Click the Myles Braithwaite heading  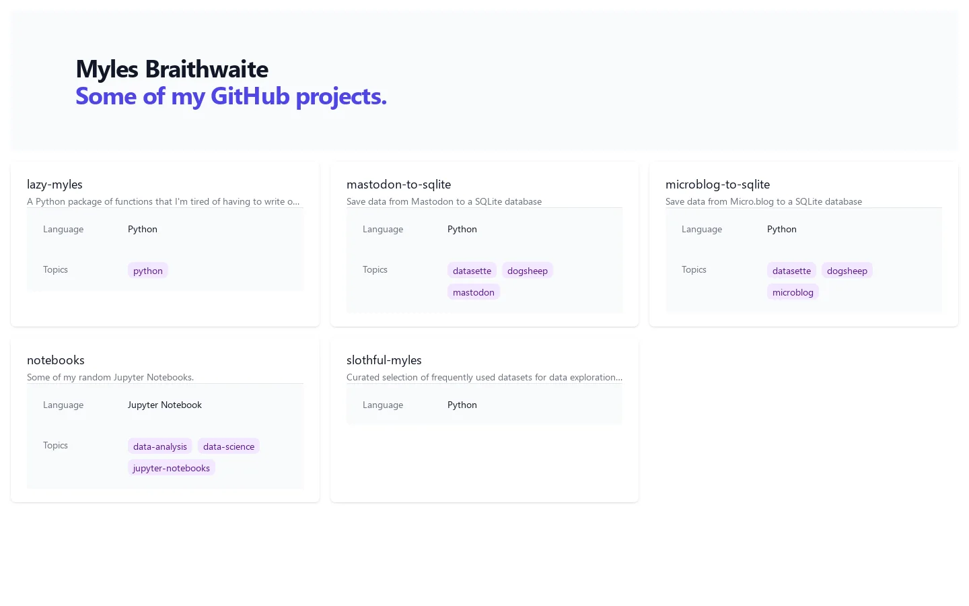(x=172, y=69)
